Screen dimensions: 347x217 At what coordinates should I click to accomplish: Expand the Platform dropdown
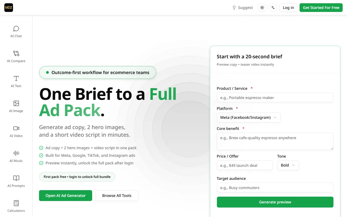[x=249, y=117]
